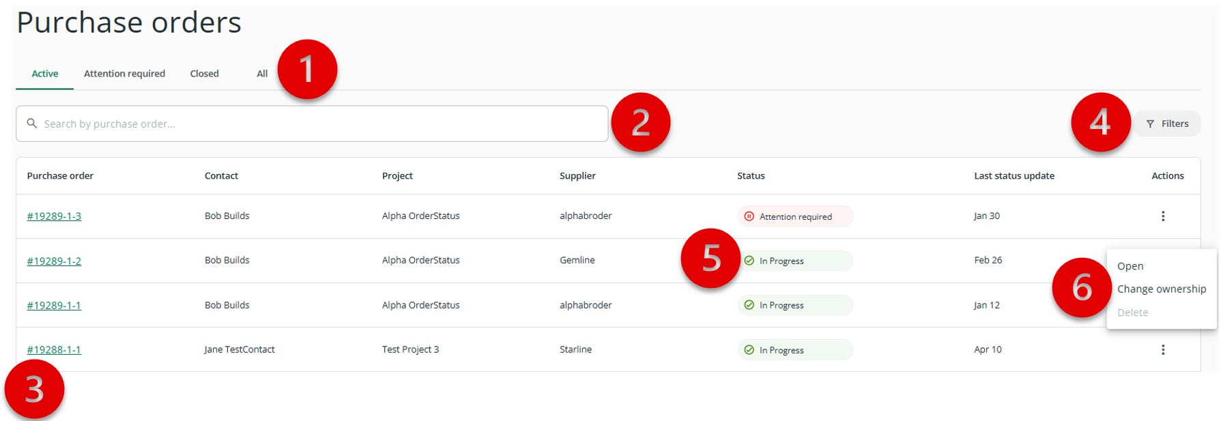This screenshot has height=421, width=1221.
Task: Open actions menu for order #19289-1-3
Action: point(1163,216)
